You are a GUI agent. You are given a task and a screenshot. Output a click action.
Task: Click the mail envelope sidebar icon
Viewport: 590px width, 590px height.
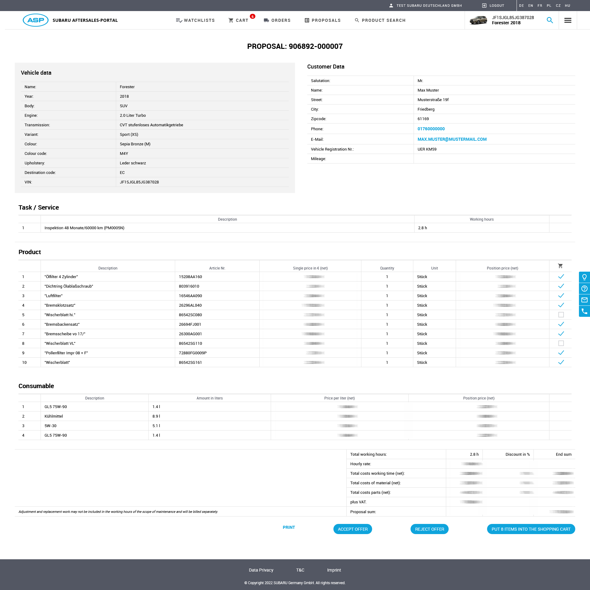[584, 300]
